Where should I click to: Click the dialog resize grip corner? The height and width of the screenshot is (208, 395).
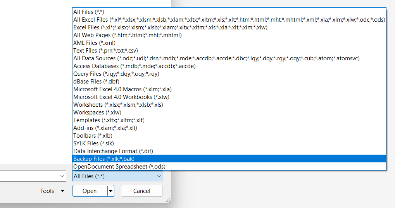tap(168, 200)
